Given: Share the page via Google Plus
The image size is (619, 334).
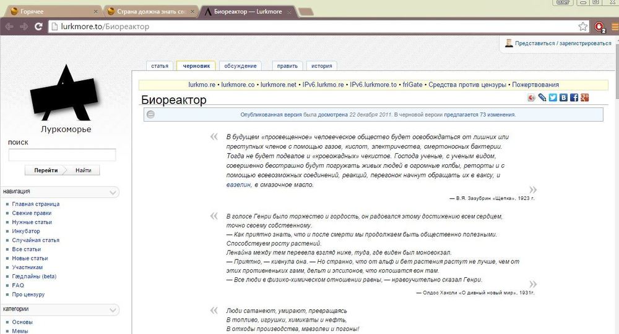Looking at the screenshot, I should coord(584,98).
